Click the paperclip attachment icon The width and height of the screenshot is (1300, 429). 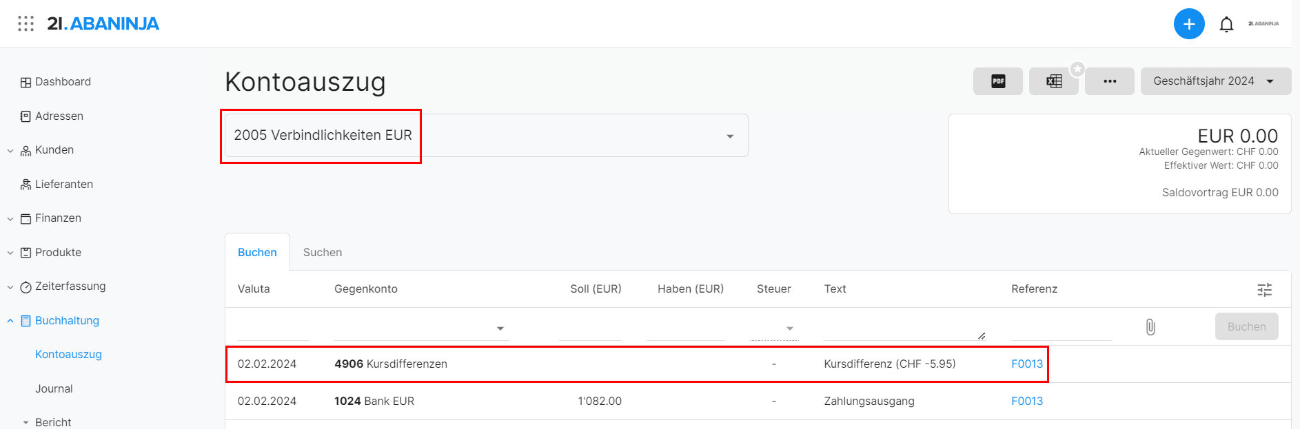(1150, 327)
